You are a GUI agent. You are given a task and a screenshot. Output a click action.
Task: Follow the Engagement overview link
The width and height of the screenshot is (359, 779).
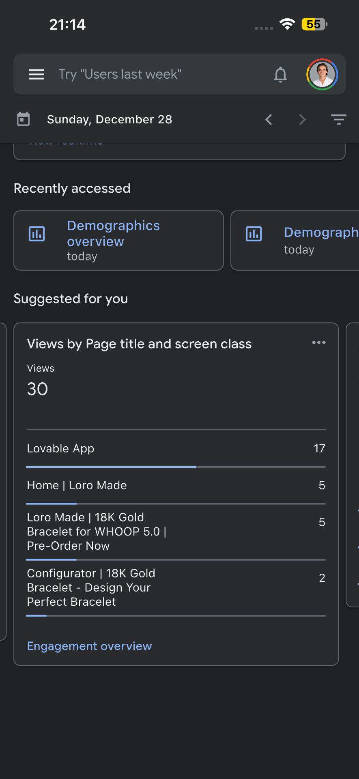[x=89, y=646]
